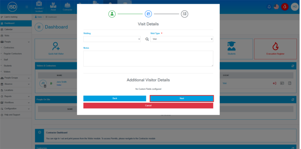The image size is (301, 149).
Task: Open the Accident / Incident module
Action: coord(39,7)
